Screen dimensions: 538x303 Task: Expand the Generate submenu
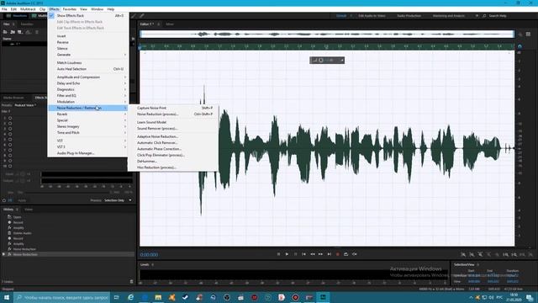pos(89,55)
